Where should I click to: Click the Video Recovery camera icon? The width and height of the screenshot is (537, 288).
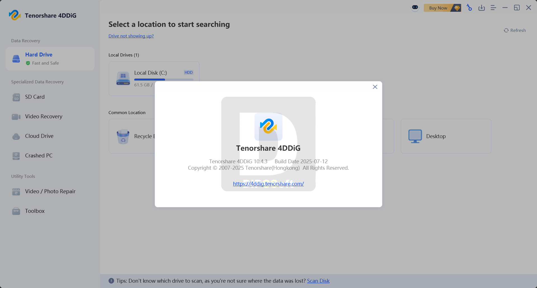pyautogui.click(x=16, y=117)
